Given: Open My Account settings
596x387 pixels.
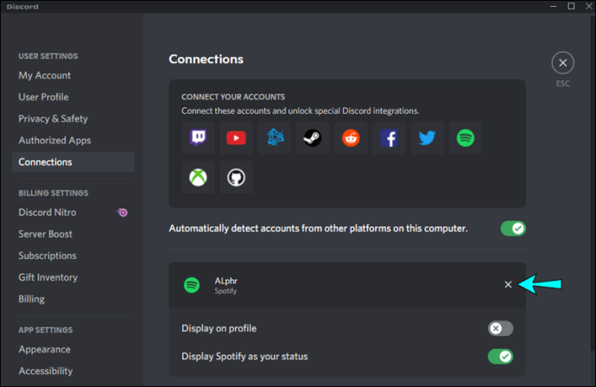Looking at the screenshot, I should (45, 76).
